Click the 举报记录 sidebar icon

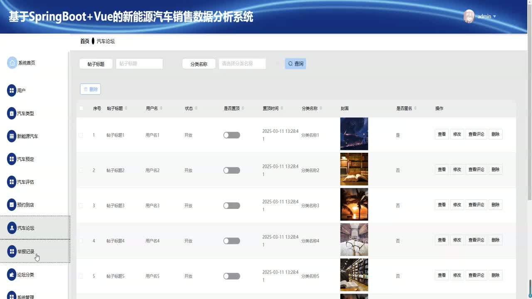[x=12, y=251]
